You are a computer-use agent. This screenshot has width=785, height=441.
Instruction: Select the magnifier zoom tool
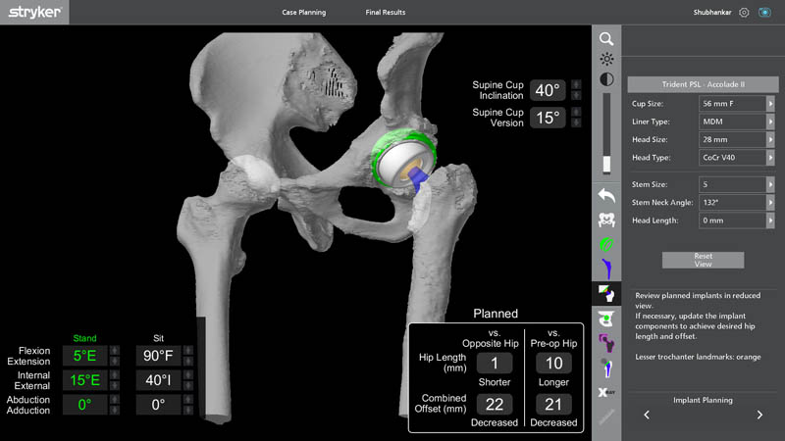pos(606,39)
